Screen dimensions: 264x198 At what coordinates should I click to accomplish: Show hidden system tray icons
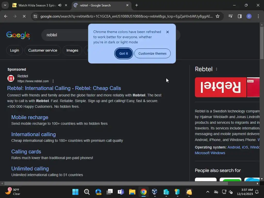click(x=208, y=192)
